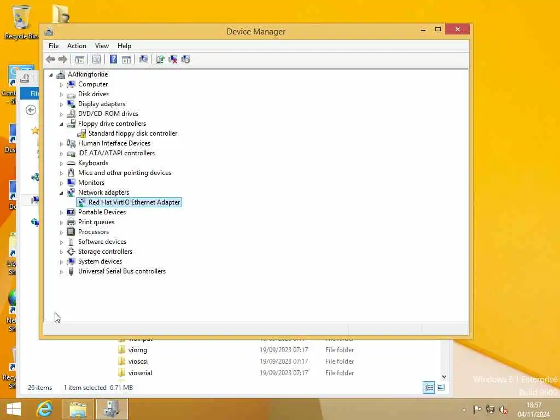Click the blue Help question mark icon
The width and height of the screenshot is (560, 420).
click(x=113, y=59)
